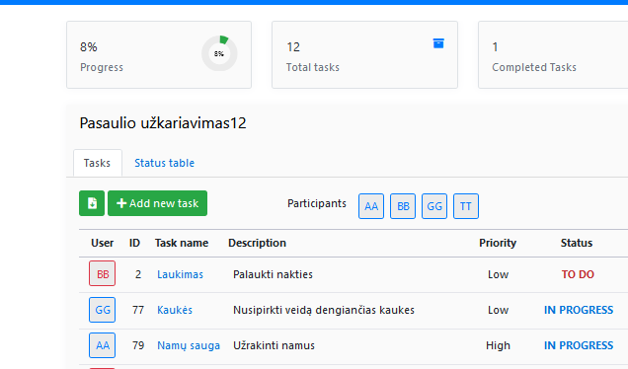Click project title Pasaulio užkariavimas12
Screen dimensions: 628x369
click(163, 123)
